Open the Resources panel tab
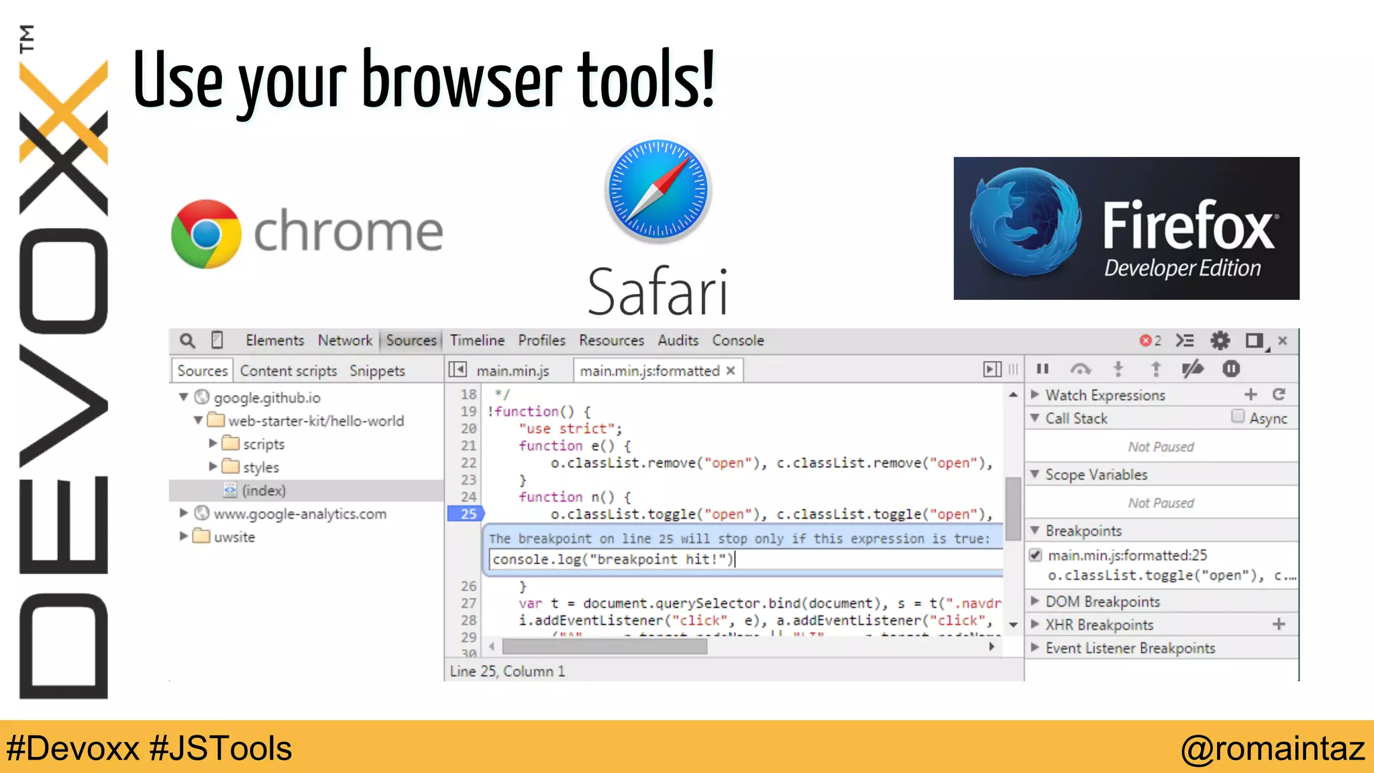Image resolution: width=1374 pixels, height=773 pixels. click(611, 340)
